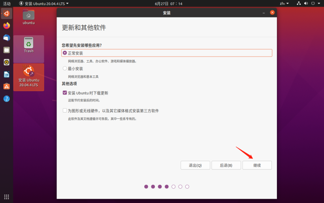Image resolution: width=324 pixels, height=203 pixels.
Task: Open the Trash desktop icon
Action: tap(28, 44)
